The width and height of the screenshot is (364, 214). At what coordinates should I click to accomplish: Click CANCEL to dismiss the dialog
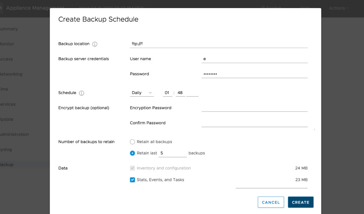pos(271,202)
